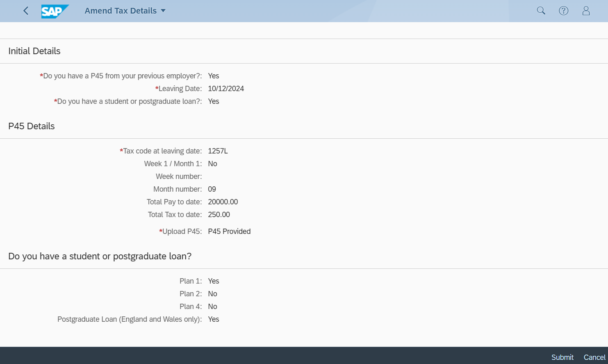Cancel the tax details form
The height and width of the screenshot is (364, 608).
coord(594,357)
